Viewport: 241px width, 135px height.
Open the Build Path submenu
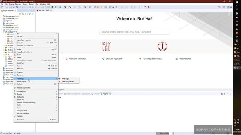(36, 63)
